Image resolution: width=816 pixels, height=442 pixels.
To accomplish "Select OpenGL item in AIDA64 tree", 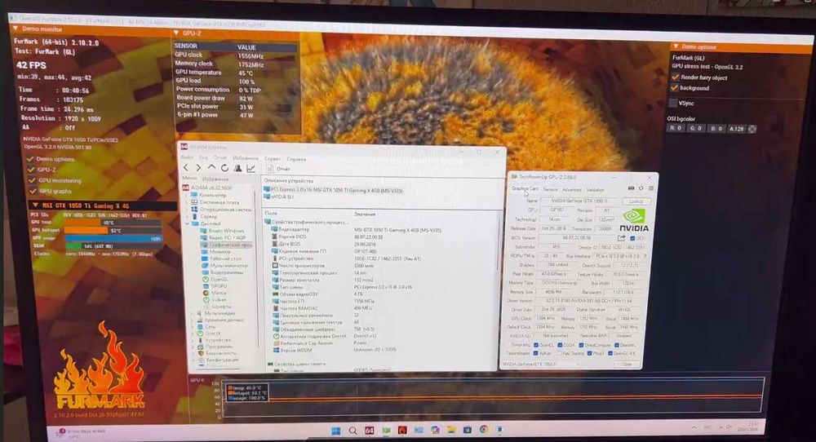I will 215,279.
